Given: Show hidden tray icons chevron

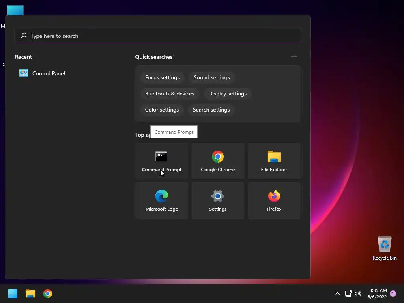Looking at the screenshot, I should [337, 294].
